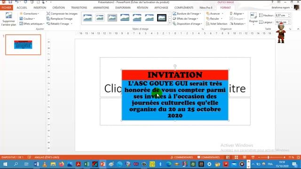The width and height of the screenshot is (301, 169).
Task: Adjust the zoom slider handle
Action: click(269, 157)
